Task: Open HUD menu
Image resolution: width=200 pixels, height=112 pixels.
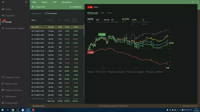Action: pyautogui.click(x=55, y=2)
